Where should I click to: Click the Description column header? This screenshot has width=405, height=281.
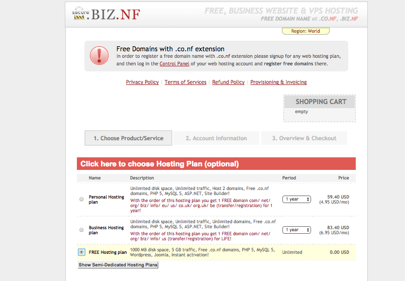point(142,178)
